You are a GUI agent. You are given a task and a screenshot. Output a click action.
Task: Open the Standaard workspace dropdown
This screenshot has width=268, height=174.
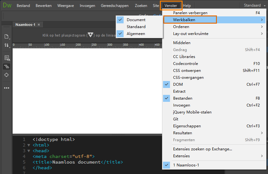254,5
